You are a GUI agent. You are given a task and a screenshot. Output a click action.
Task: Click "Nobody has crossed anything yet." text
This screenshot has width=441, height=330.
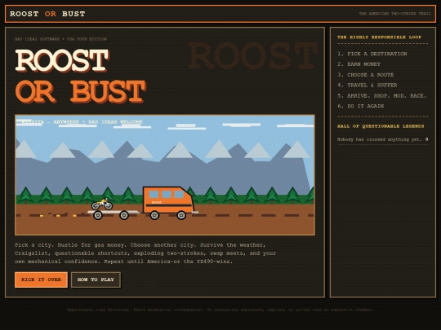tap(380, 139)
